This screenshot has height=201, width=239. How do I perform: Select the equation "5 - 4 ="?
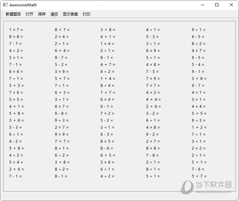click(x=198, y=64)
